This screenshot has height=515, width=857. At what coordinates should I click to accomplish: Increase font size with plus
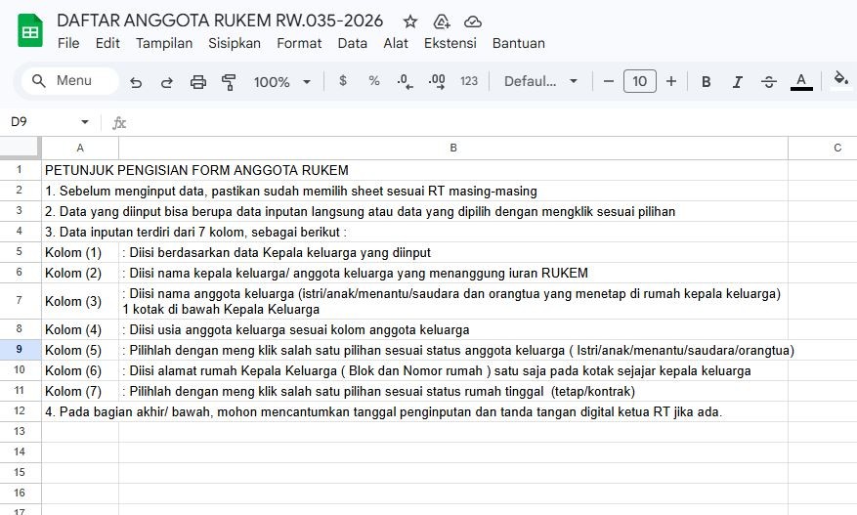[671, 81]
